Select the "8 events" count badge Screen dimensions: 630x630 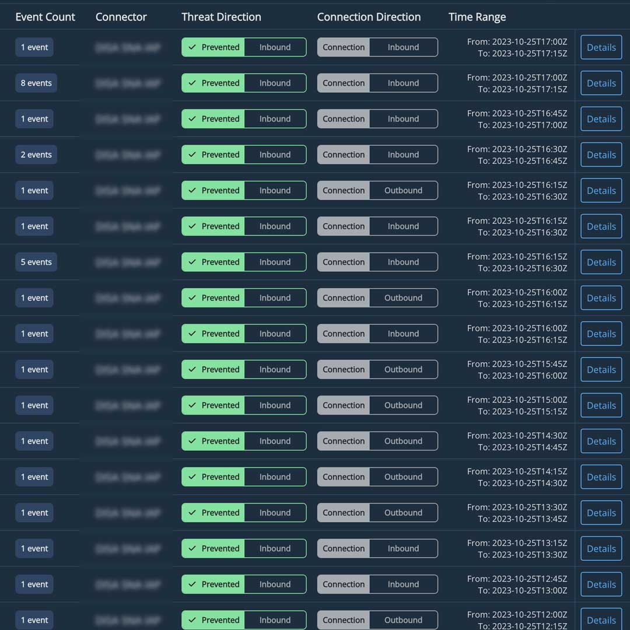[x=36, y=83]
